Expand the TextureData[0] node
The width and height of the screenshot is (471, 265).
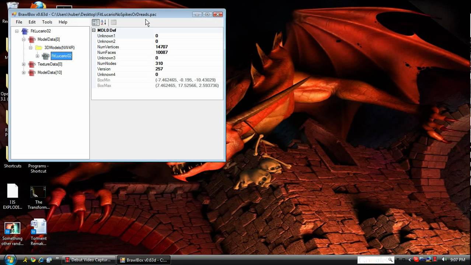(x=24, y=64)
